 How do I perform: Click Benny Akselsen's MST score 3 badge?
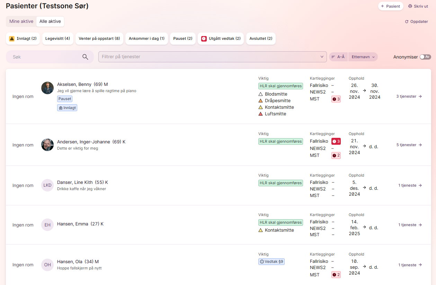tap(336, 99)
